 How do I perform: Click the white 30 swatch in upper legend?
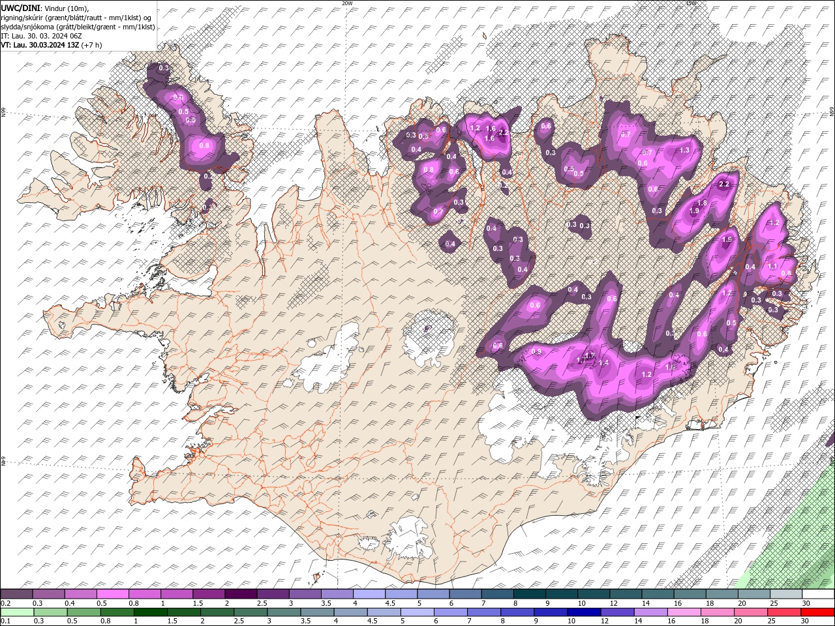(818, 594)
